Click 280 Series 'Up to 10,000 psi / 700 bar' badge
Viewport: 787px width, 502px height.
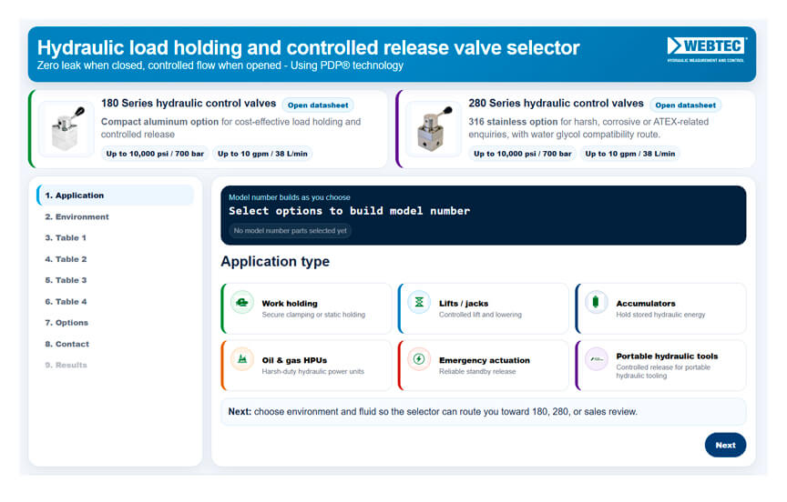[523, 154]
